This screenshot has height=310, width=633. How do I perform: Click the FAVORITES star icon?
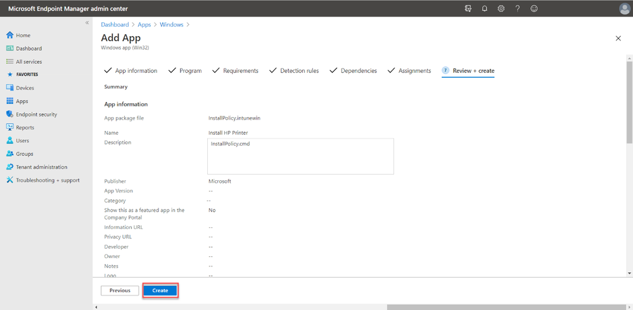tap(10, 75)
